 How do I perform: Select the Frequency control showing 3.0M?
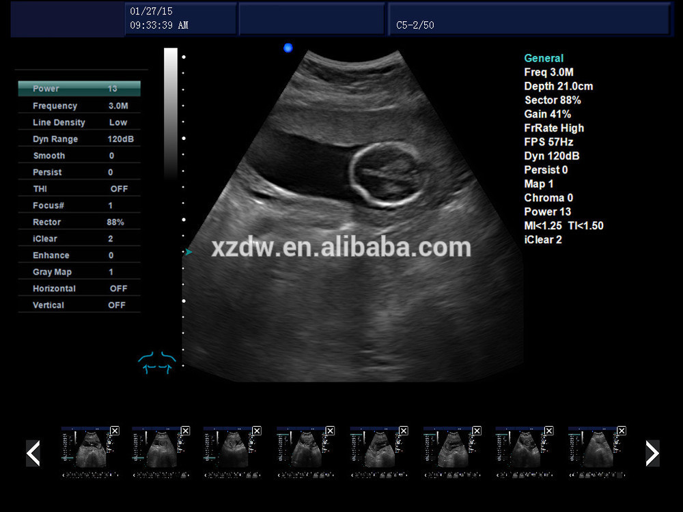79,105
